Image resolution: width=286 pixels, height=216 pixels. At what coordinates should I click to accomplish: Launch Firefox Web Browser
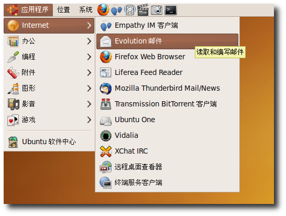coord(167,57)
